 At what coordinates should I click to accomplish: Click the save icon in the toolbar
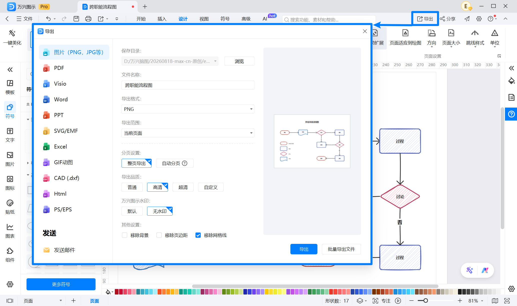76,19
